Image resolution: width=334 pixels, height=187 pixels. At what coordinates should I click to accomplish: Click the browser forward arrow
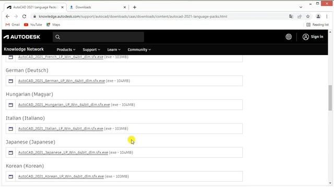[16, 16]
